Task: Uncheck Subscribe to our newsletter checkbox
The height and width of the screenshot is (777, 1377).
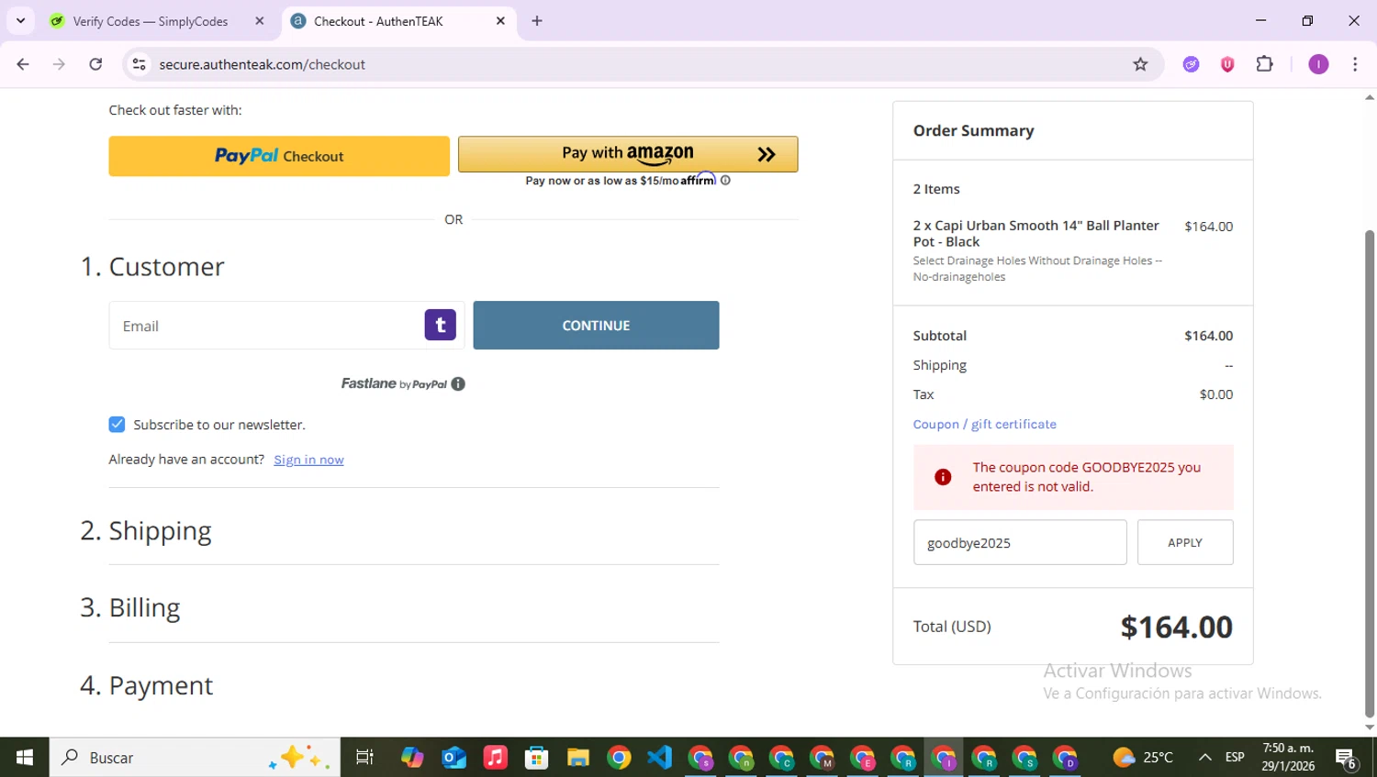Action: 117,425
